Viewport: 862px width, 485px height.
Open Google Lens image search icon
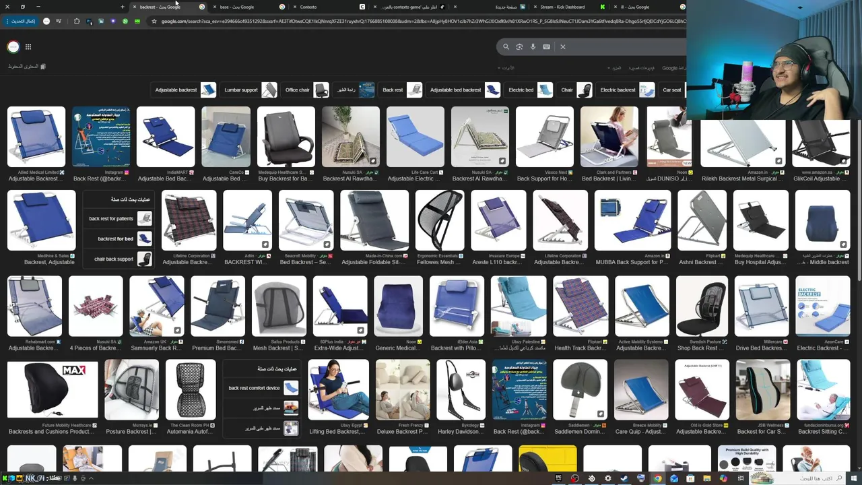point(519,47)
